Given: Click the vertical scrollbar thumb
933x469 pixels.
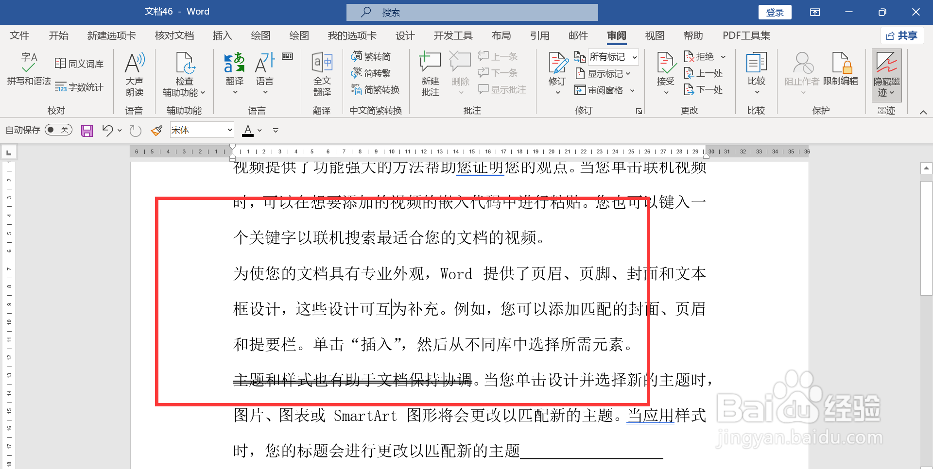Looking at the screenshot, I should [926, 238].
